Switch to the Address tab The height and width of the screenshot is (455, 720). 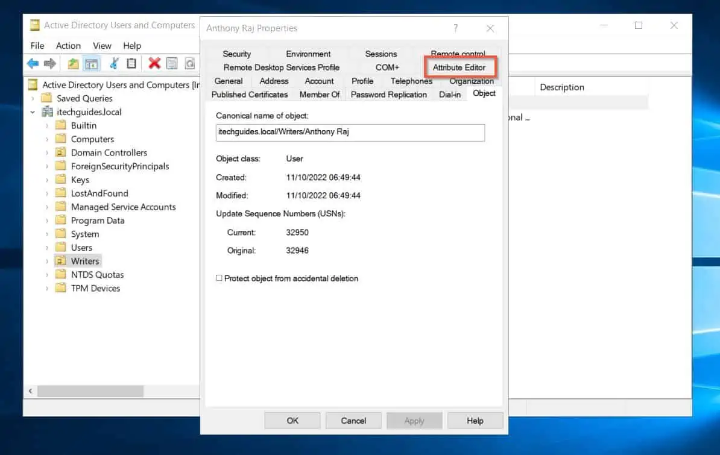pyautogui.click(x=274, y=81)
